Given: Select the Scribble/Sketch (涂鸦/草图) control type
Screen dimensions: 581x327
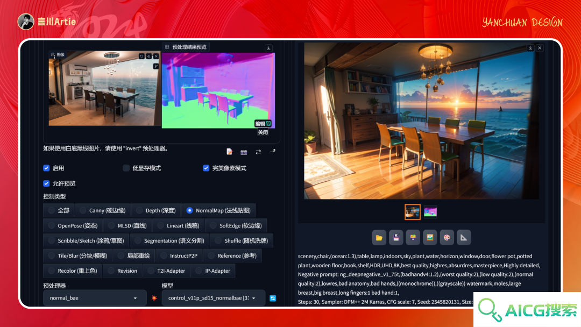Looking at the screenshot, I should (x=86, y=241).
